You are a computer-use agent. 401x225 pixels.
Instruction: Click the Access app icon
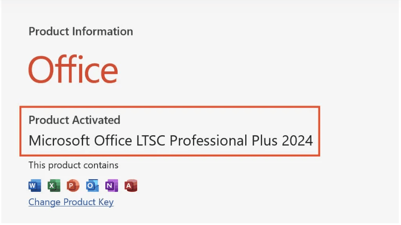[x=131, y=185]
